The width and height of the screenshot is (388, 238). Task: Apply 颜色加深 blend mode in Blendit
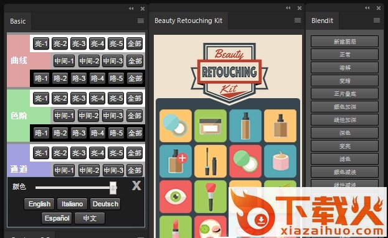click(344, 107)
